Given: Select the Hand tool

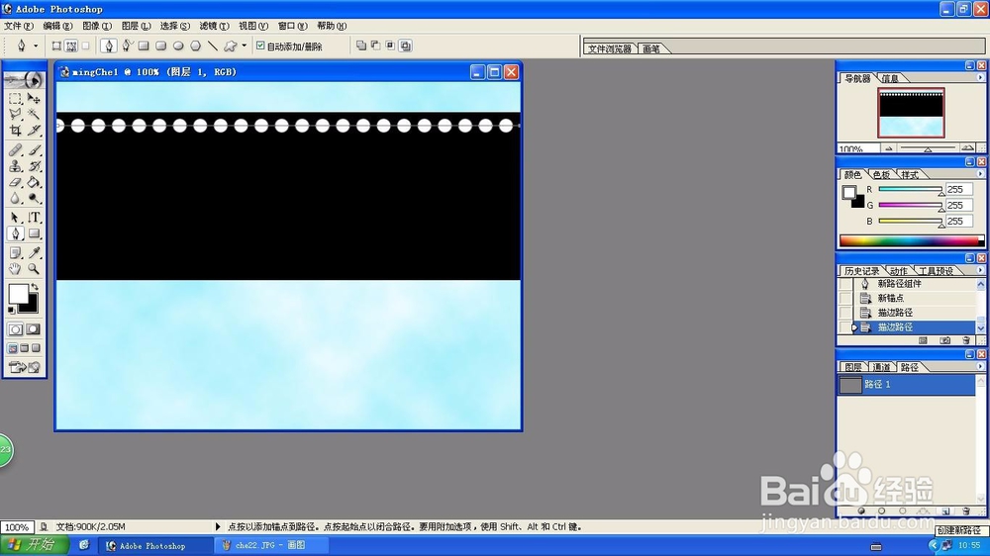Looking at the screenshot, I should [15, 269].
